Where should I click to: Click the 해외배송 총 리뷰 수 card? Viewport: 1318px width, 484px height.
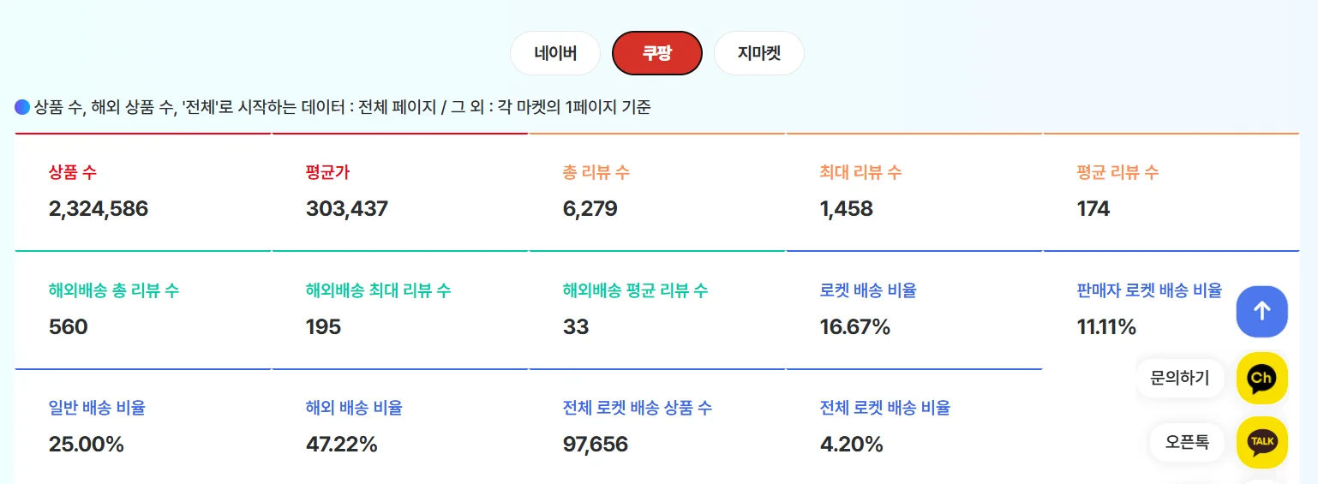(x=142, y=309)
